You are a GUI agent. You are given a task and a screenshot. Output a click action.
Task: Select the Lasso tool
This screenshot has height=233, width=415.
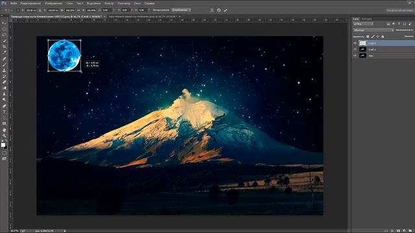5,35
